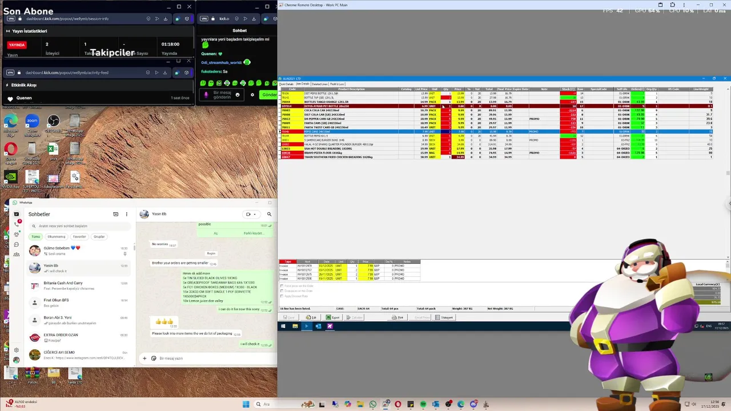
Task: Click the Edit button in remote app toolbar
Action: pos(311,317)
